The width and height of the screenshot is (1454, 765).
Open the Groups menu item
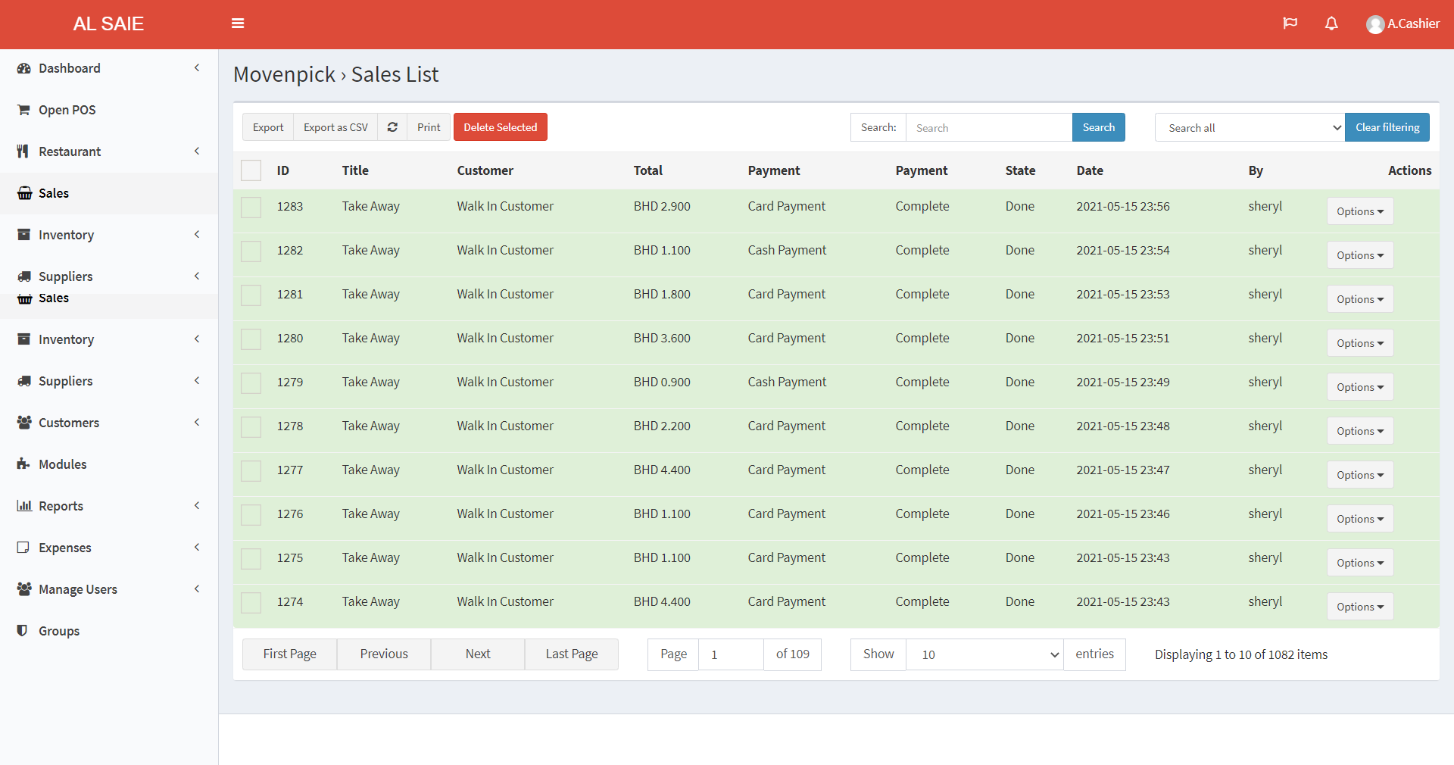pos(109,631)
